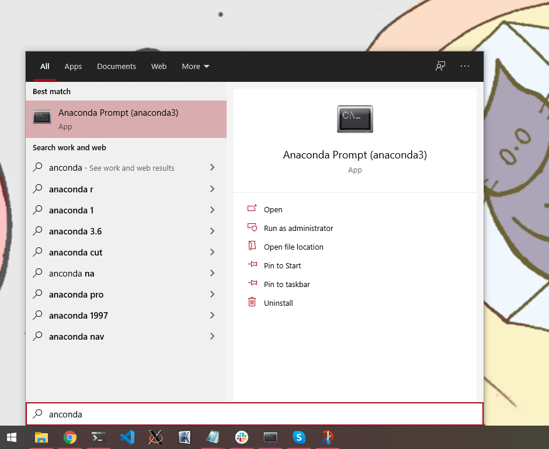549x449 pixels.
Task: Click the shield Run as administrator icon
Action: pos(252,227)
